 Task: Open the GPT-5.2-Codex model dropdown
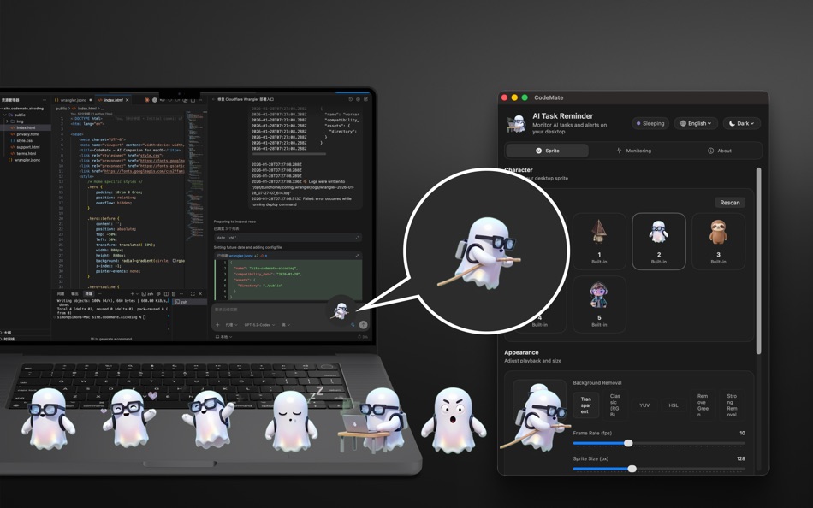[259, 325]
